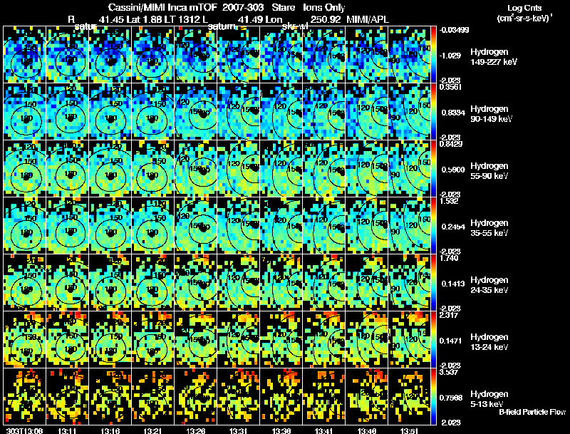
Task: Click the '13:16' time label
Action: tap(110, 430)
